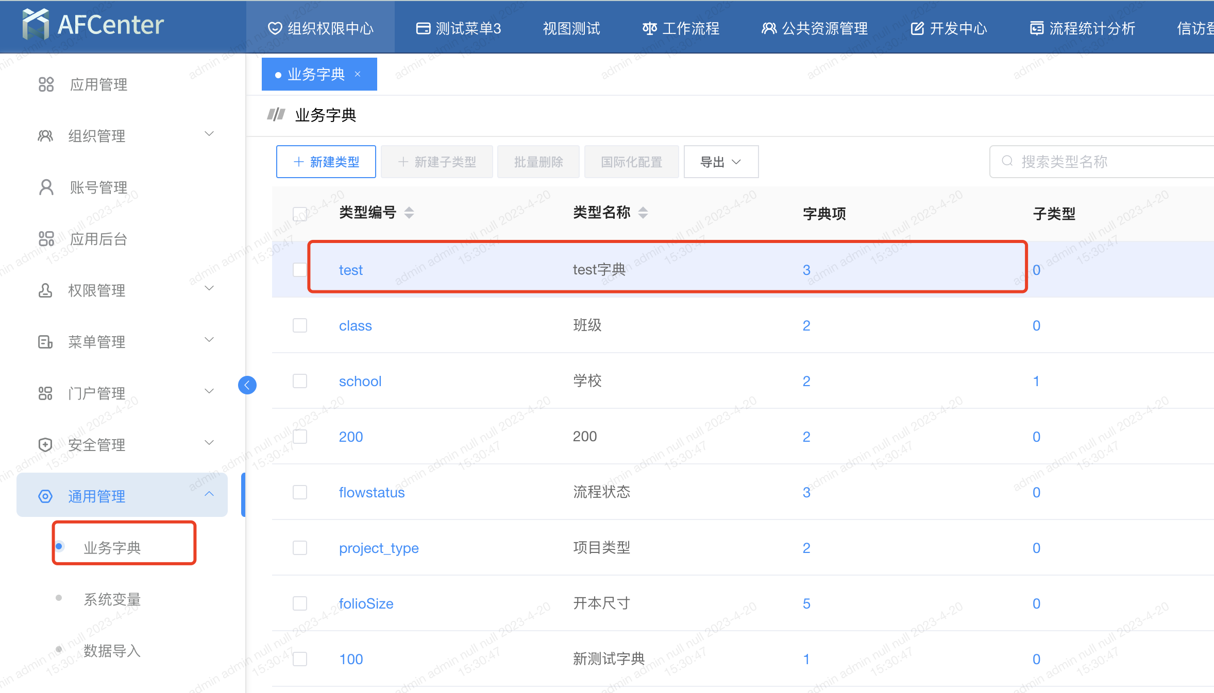Tick the school row checkbox
1214x693 pixels.
coord(300,381)
